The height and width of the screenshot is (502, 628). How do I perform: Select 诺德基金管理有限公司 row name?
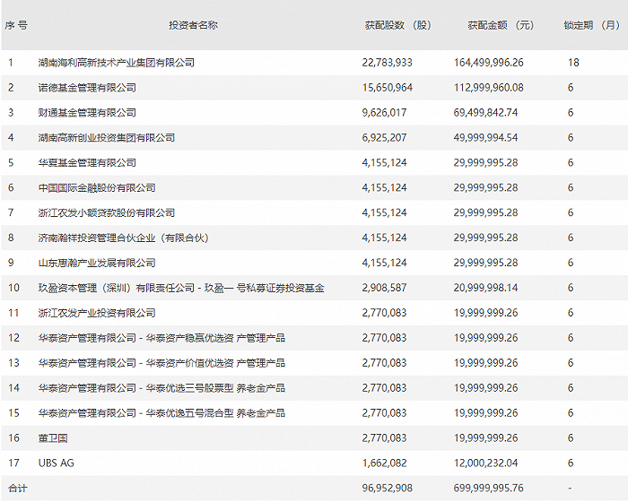[x=87, y=88]
